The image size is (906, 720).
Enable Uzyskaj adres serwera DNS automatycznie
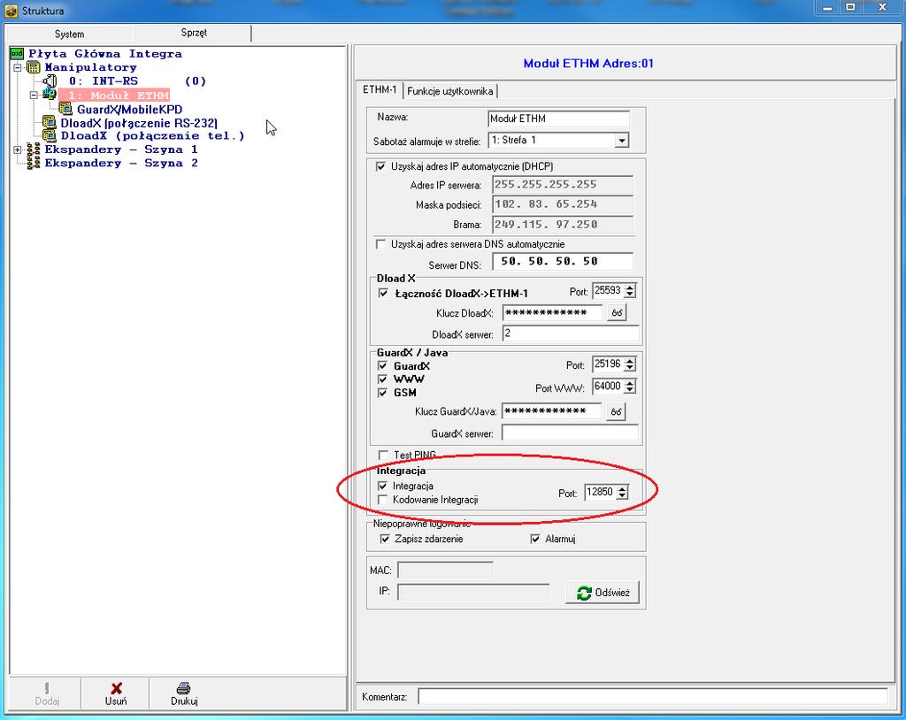[x=380, y=244]
